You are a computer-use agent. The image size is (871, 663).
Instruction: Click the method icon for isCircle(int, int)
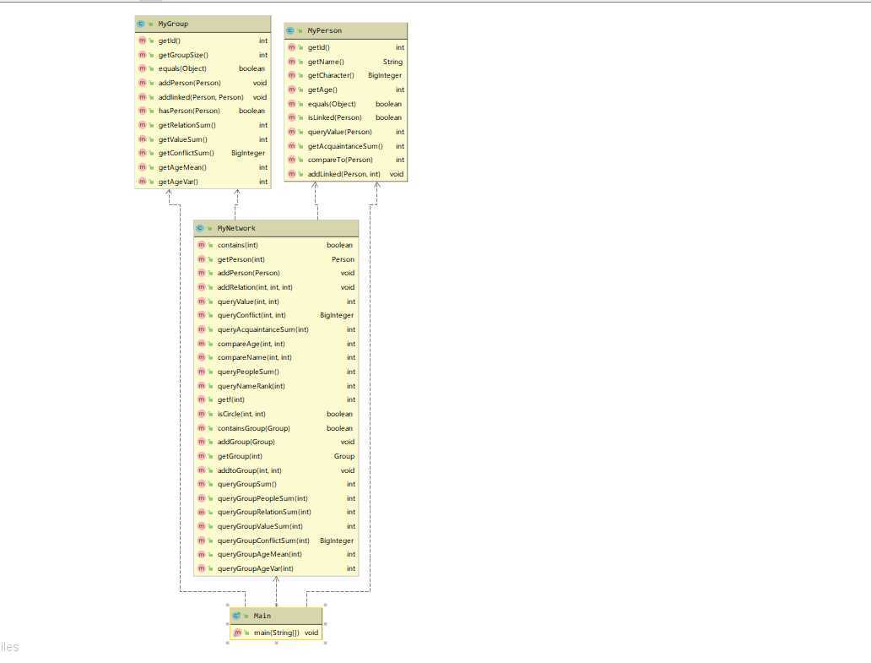tap(202, 414)
